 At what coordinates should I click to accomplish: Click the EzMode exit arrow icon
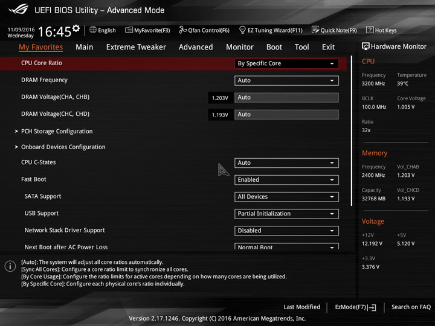click(372, 307)
